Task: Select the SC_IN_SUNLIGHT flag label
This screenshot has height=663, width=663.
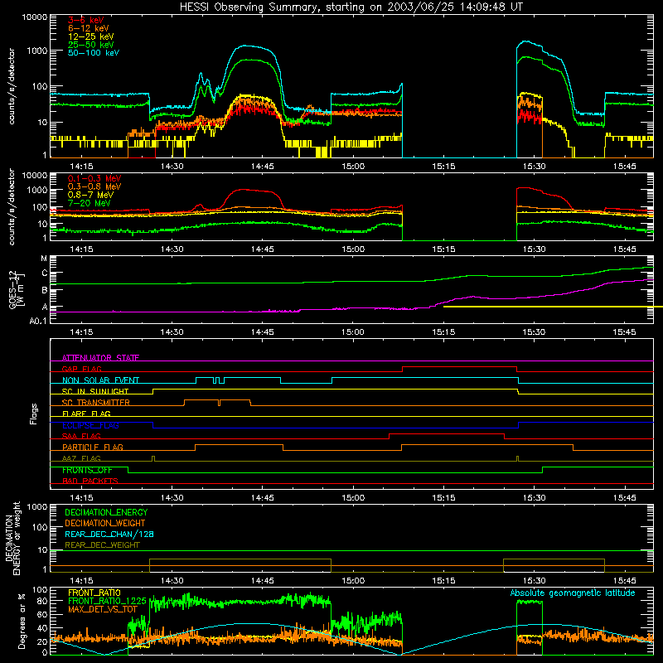Action: tap(95, 391)
